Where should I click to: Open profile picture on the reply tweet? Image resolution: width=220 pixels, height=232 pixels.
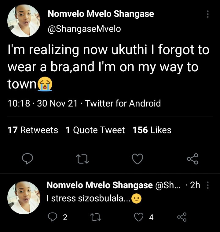24,198
